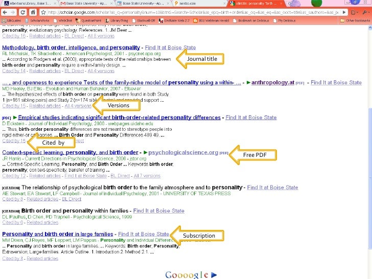
Task: Open family-niche model of personality article
Action: point(122,83)
